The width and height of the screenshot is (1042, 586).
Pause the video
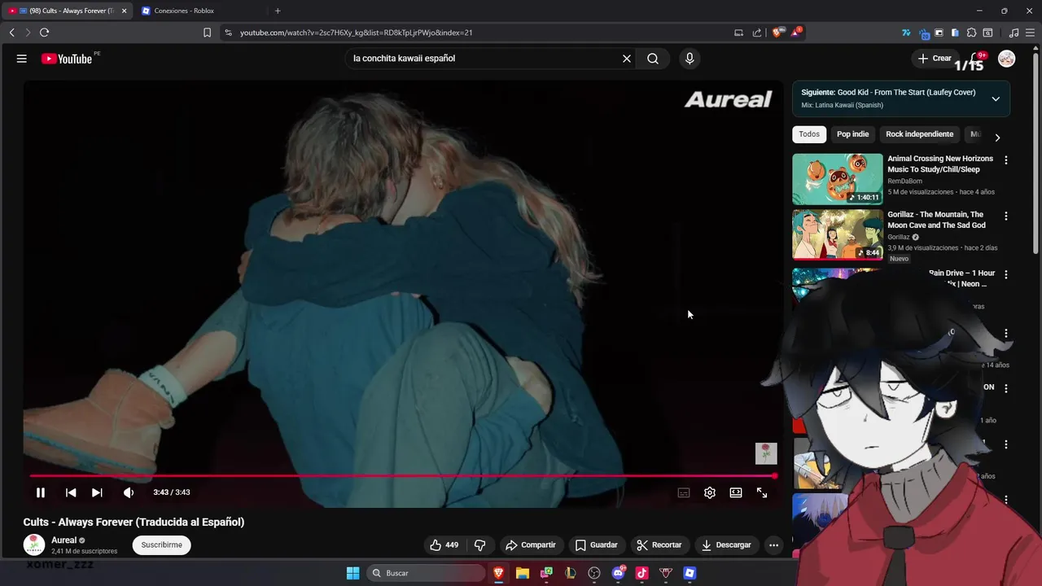tap(41, 492)
